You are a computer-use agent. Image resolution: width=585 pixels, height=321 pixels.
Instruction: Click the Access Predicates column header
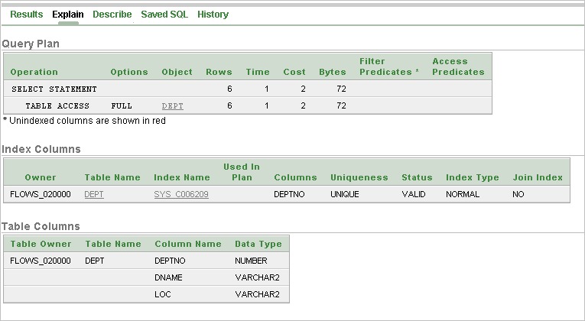[x=458, y=66]
